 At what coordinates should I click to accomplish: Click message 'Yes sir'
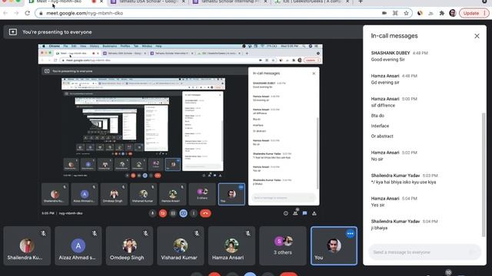[377, 205]
